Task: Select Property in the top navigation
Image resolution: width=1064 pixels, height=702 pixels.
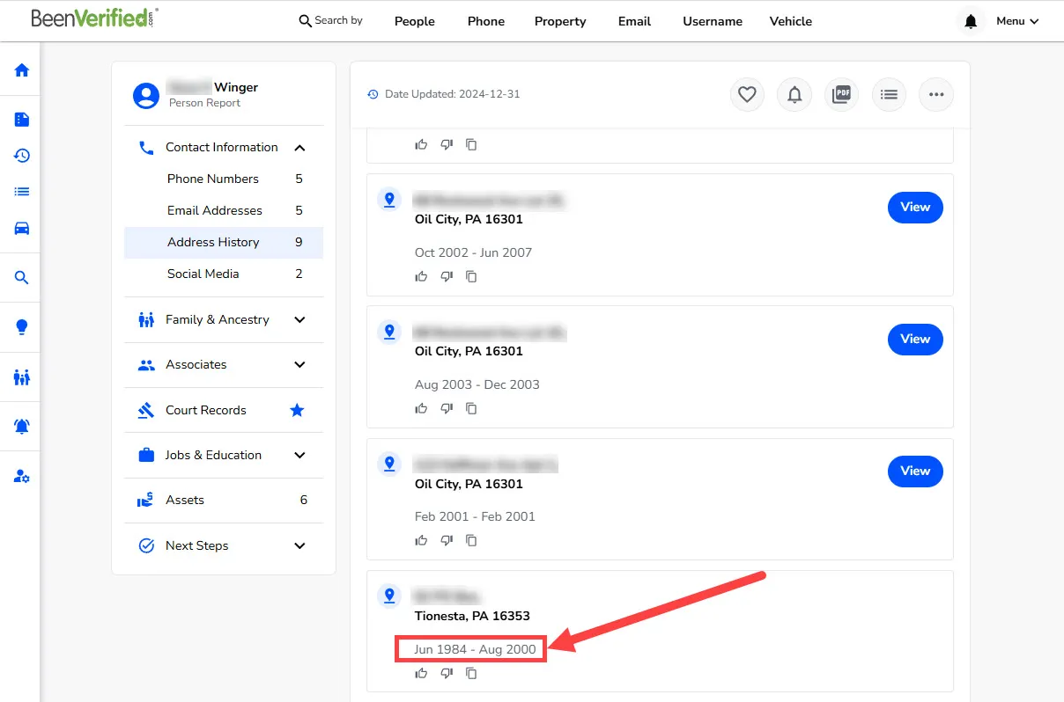Action: tap(559, 20)
